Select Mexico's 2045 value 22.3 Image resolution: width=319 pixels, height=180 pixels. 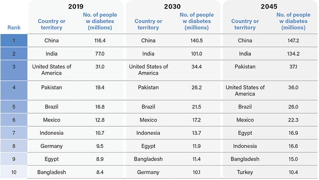293,120
